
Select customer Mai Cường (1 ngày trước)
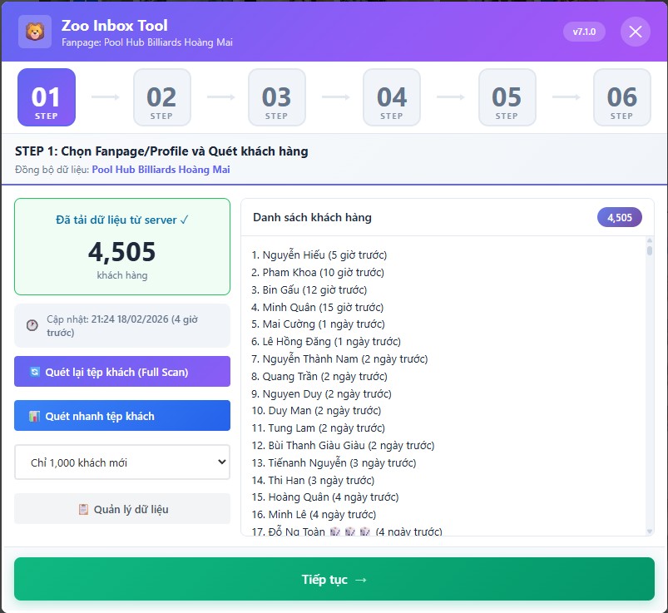tap(319, 324)
